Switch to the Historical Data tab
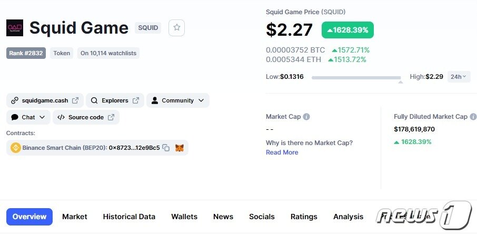This screenshot has width=477, height=236. (129, 217)
